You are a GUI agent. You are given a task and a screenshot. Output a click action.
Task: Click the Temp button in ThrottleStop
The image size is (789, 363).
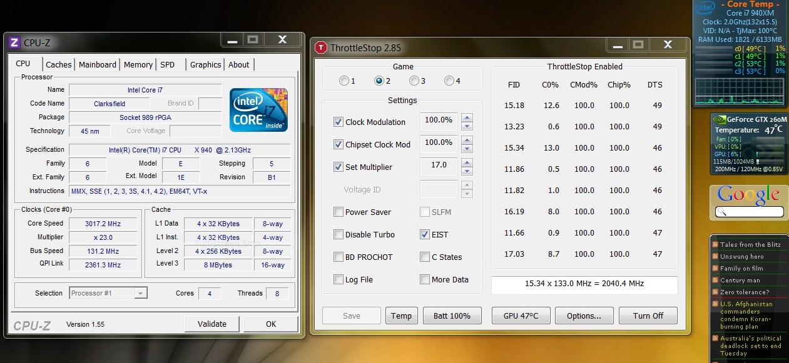[402, 316]
